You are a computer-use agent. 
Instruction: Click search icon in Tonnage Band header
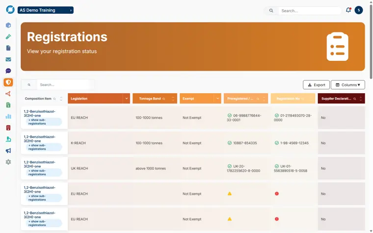coord(163,99)
